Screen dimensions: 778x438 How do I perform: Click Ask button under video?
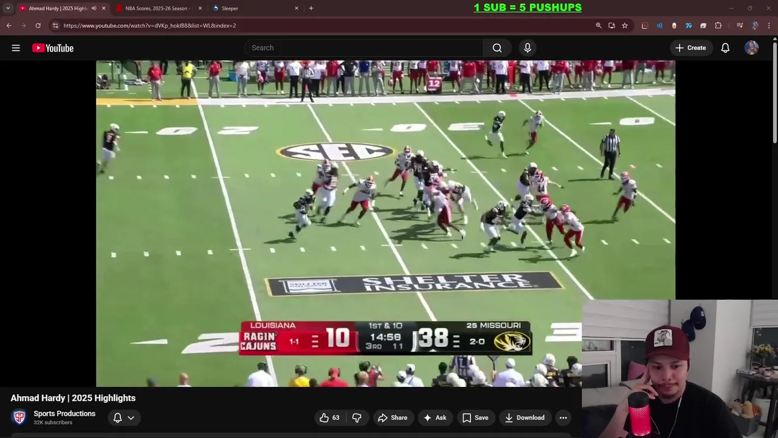pyautogui.click(x=435, y=417)
